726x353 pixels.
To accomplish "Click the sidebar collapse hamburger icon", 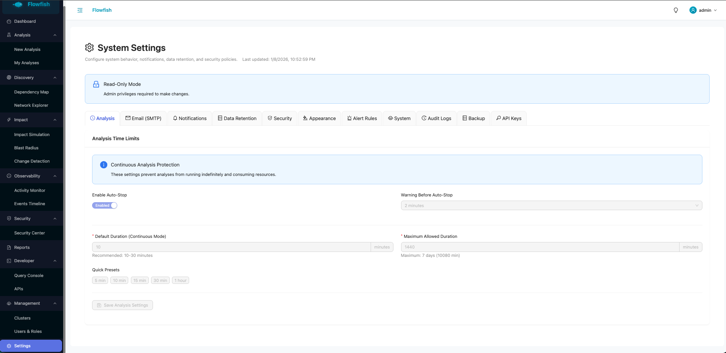I will (x=80, y=10).
